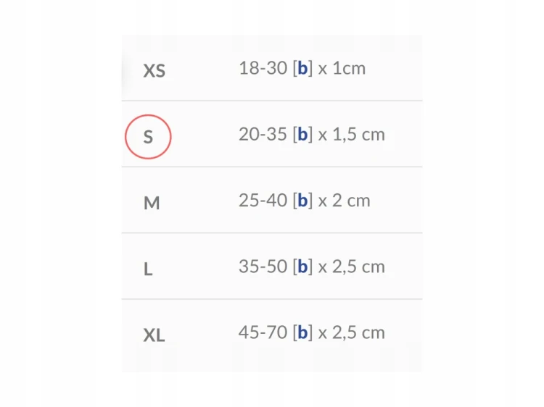Click the 35-50 x 2,5 cm dimensions text
Image resolution: width=544 pixels, height=407 pixels.
tap(312, 267)
